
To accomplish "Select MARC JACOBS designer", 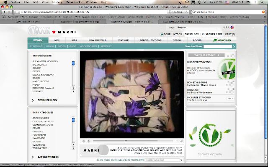I will click(41, 81).
